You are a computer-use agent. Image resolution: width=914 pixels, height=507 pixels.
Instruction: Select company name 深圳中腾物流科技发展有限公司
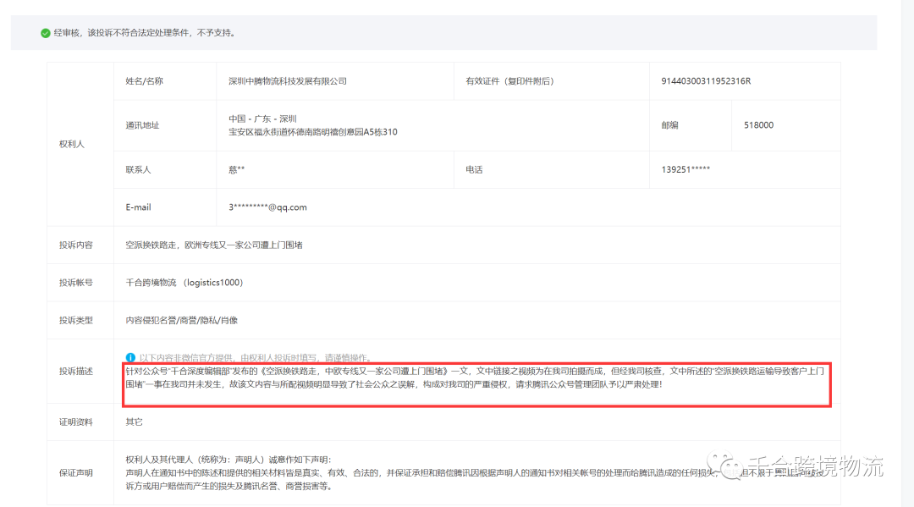(288, 81)
